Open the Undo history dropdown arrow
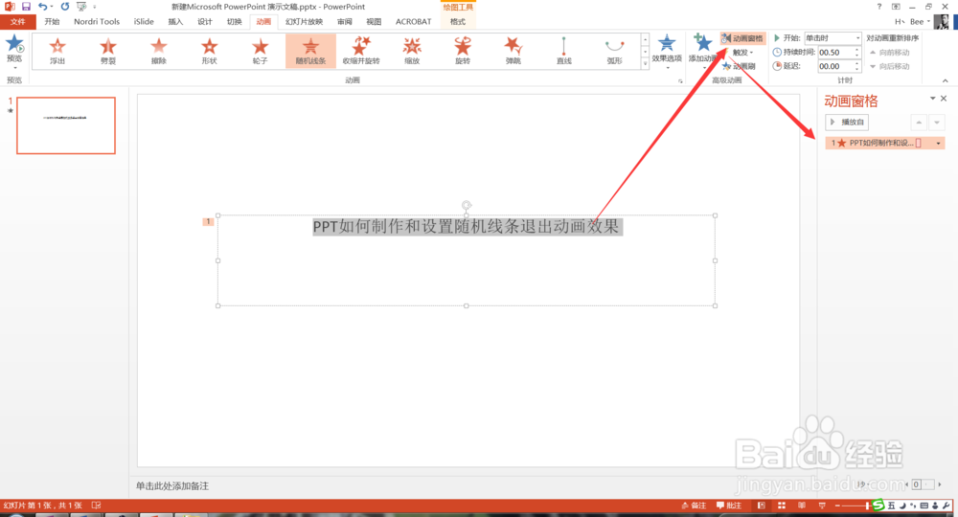The height and width of the screenshot is (517, 958). (x=52, y=7)
